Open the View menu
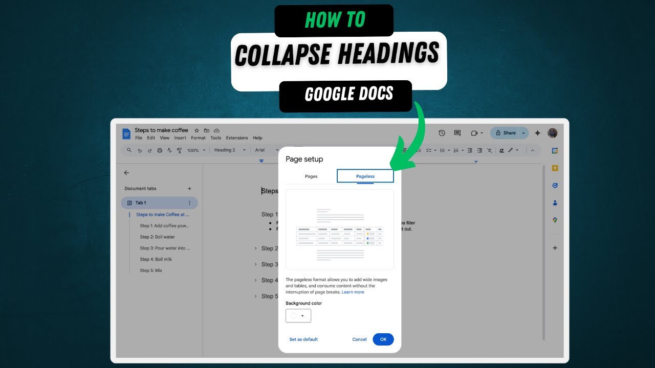Viewport: 655px width, 368px height. [164, 138]
